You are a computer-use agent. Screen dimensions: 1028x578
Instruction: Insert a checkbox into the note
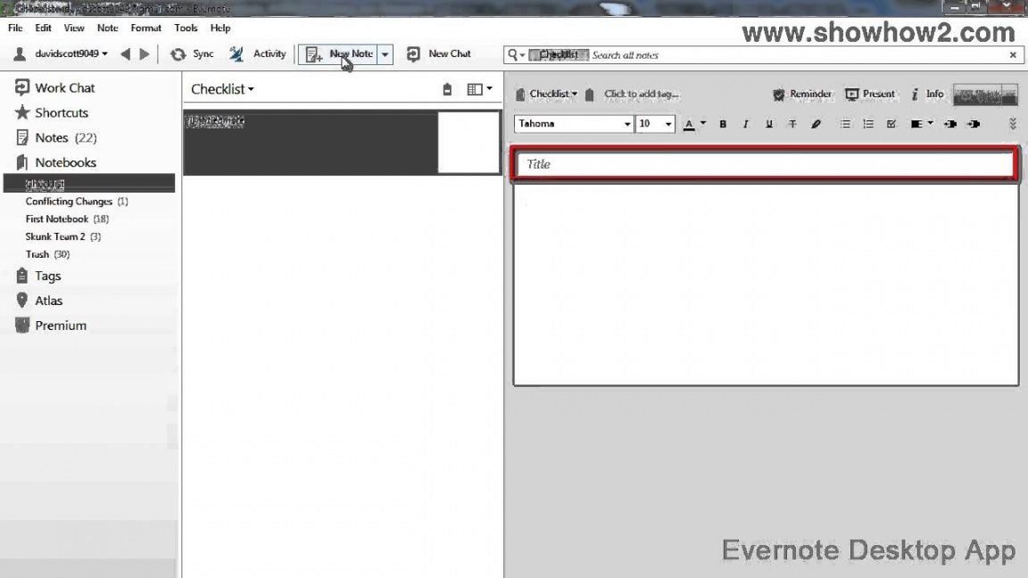(x=891, y=125)
